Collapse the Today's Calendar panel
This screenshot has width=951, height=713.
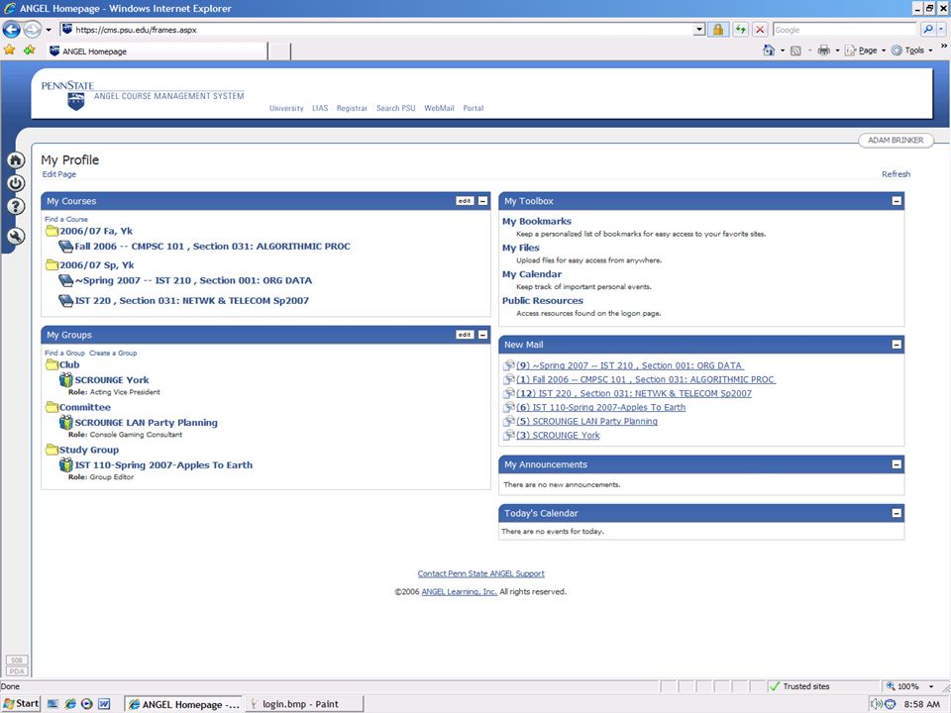tap(897, 513)
